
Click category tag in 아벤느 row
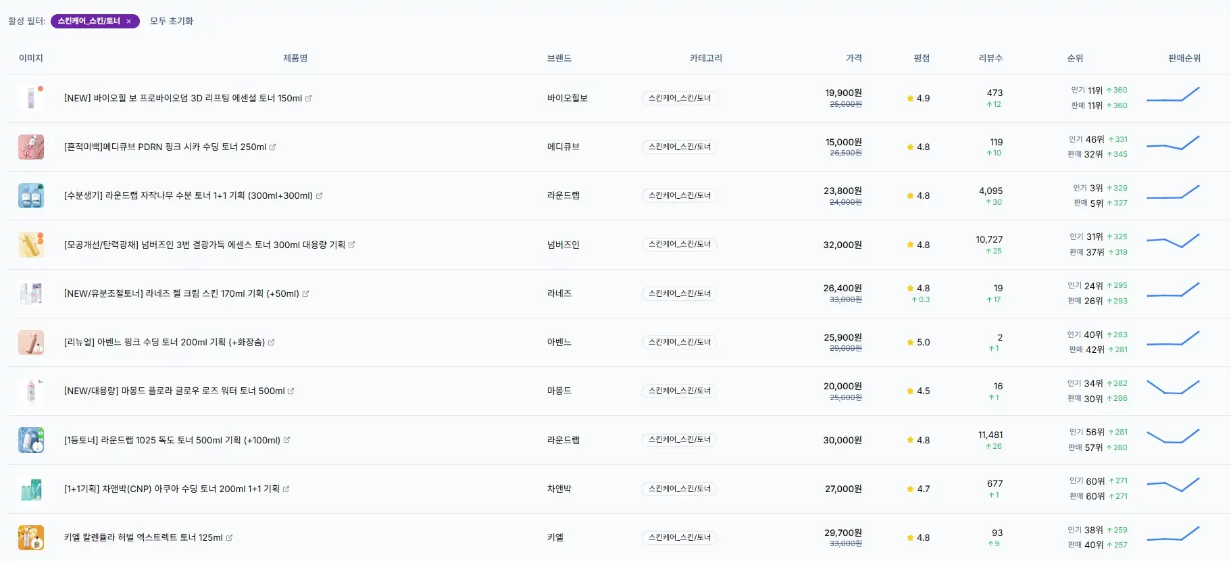coord(680,342)
